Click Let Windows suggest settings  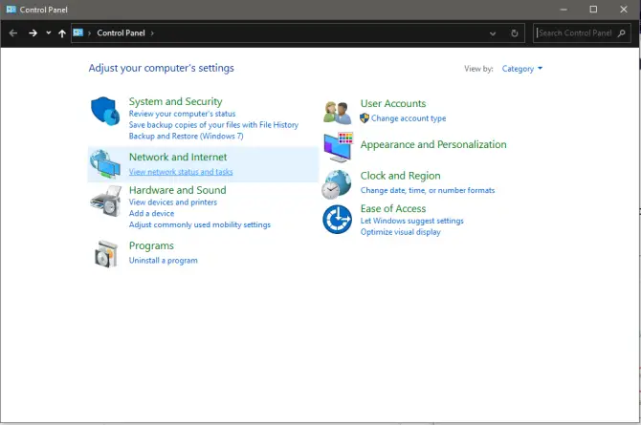tap(411, 221)
